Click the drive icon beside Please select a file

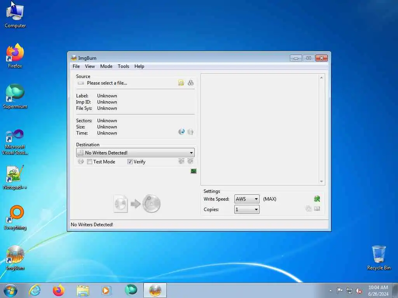81,83
